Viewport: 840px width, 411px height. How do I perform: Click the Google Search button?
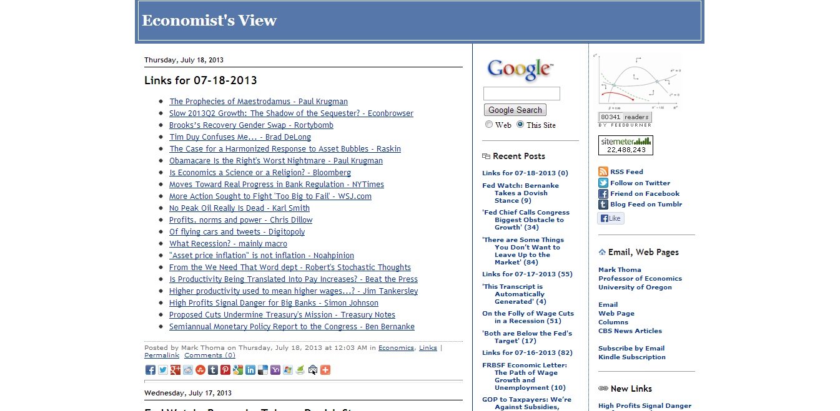click(x=515, y=110)
